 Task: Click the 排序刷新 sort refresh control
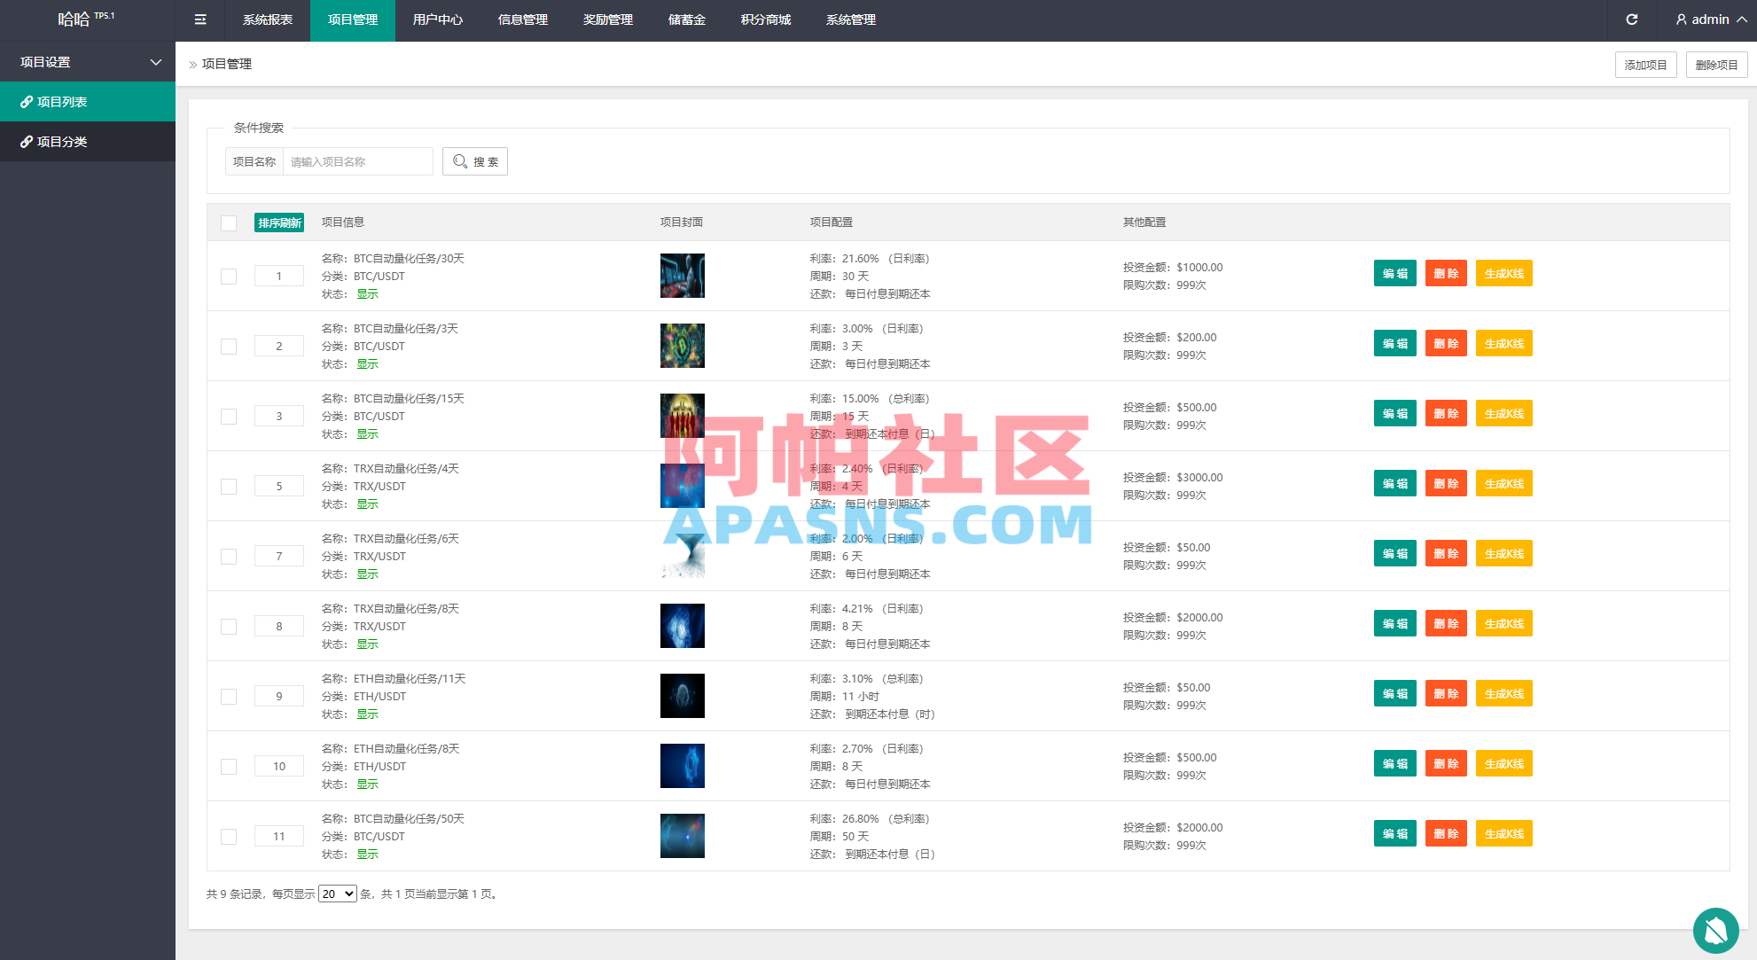(x=278, y=222)
